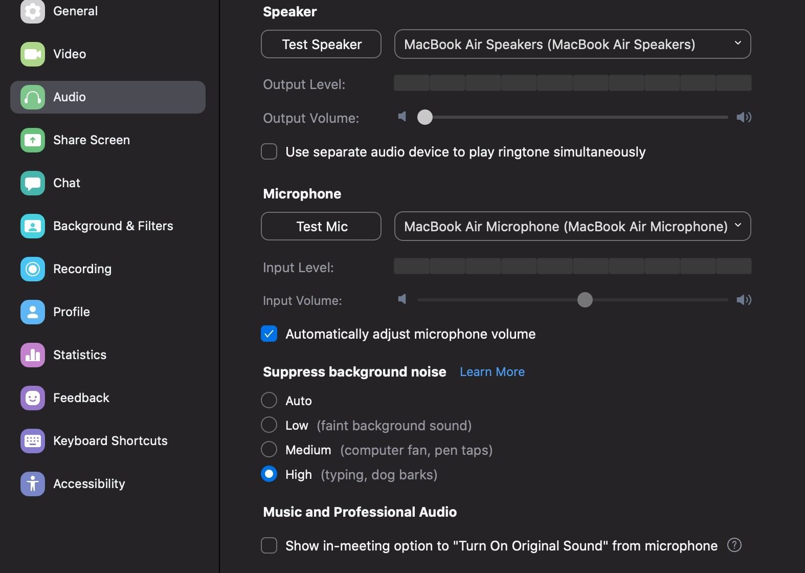This screenshot has height=573, width=805.
Task: Click the Keyboard Shortcuts icon
Action: point(33,441)
